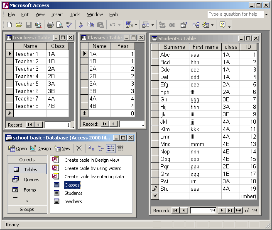Open the Insert menu
This screenshot has height=230, width=272.
point(57,14)
